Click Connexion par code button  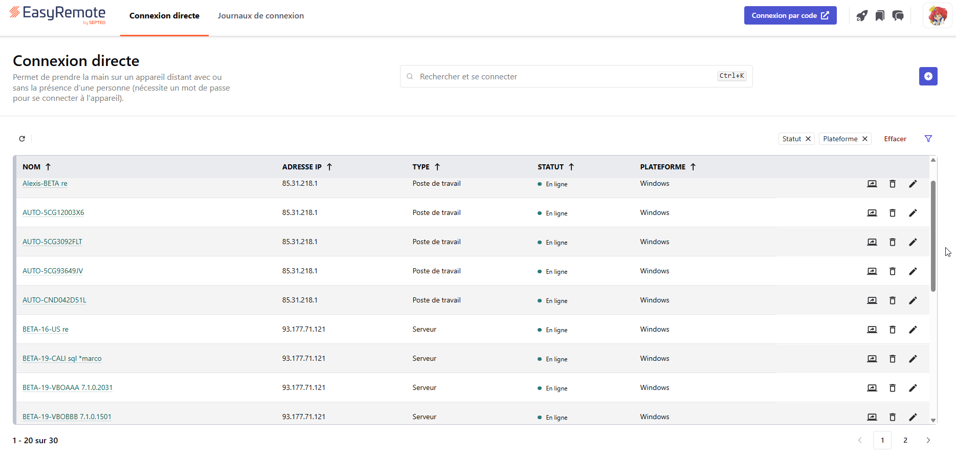790,15
